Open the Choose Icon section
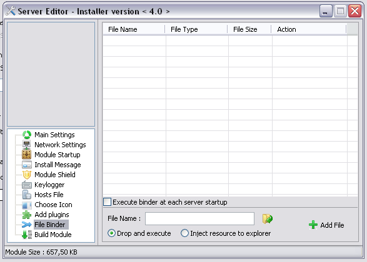 (x=53, y=205)
